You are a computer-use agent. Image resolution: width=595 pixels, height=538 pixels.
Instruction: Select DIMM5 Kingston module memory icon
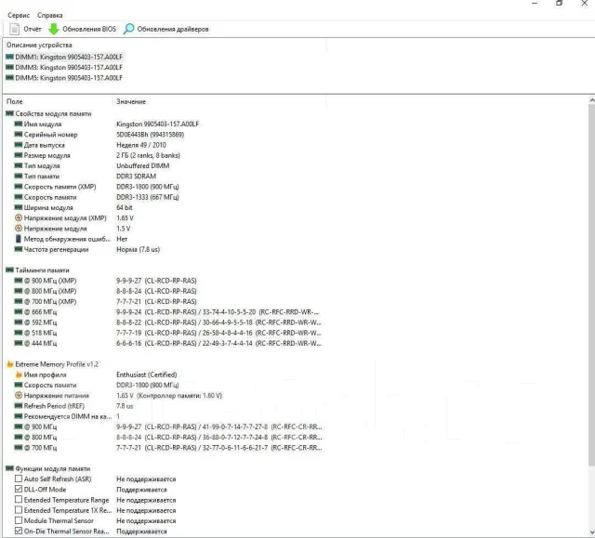point(10,78)
